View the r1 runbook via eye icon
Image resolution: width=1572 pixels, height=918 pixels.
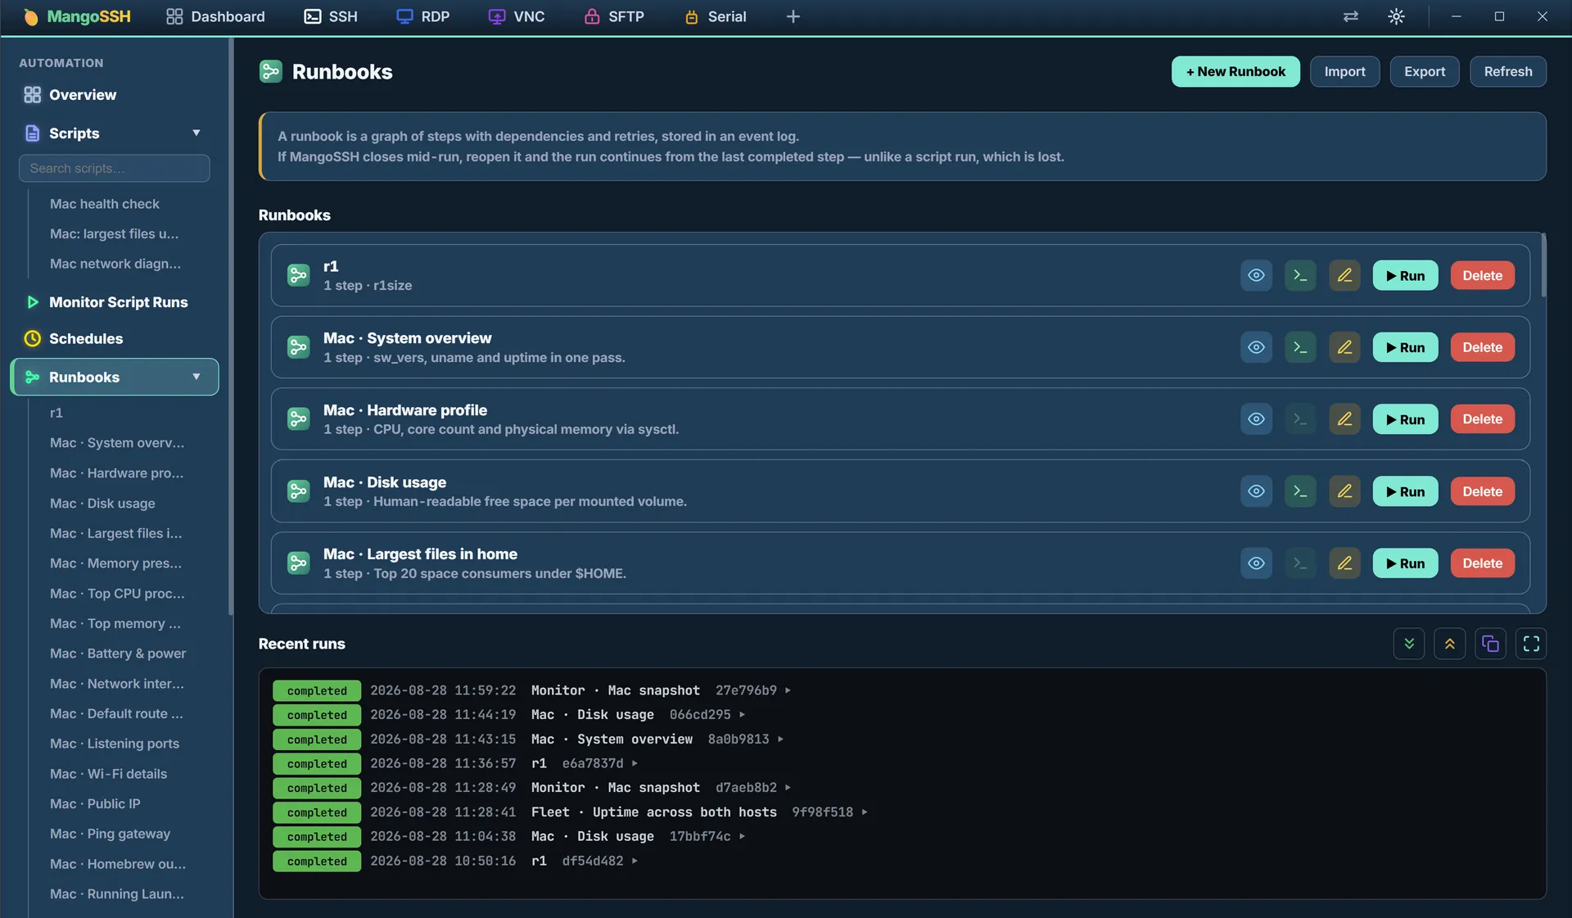coord(1256,275)
